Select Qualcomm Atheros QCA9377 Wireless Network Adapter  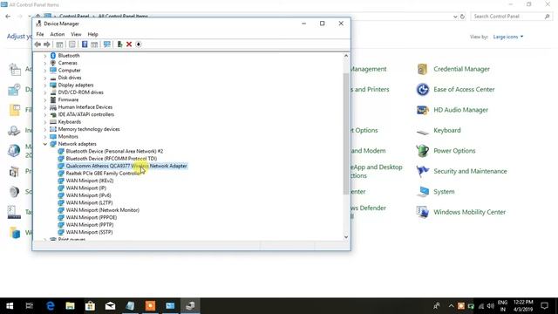126,166
